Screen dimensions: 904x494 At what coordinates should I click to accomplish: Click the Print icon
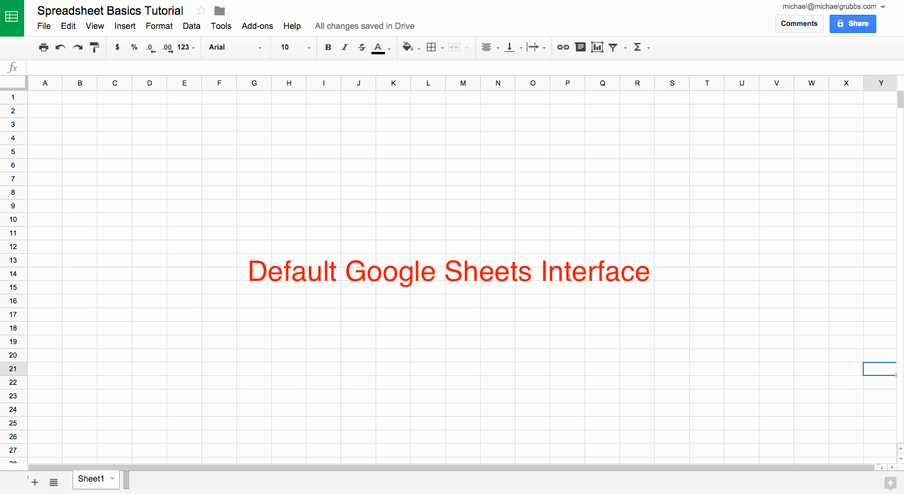coord(43,47)
